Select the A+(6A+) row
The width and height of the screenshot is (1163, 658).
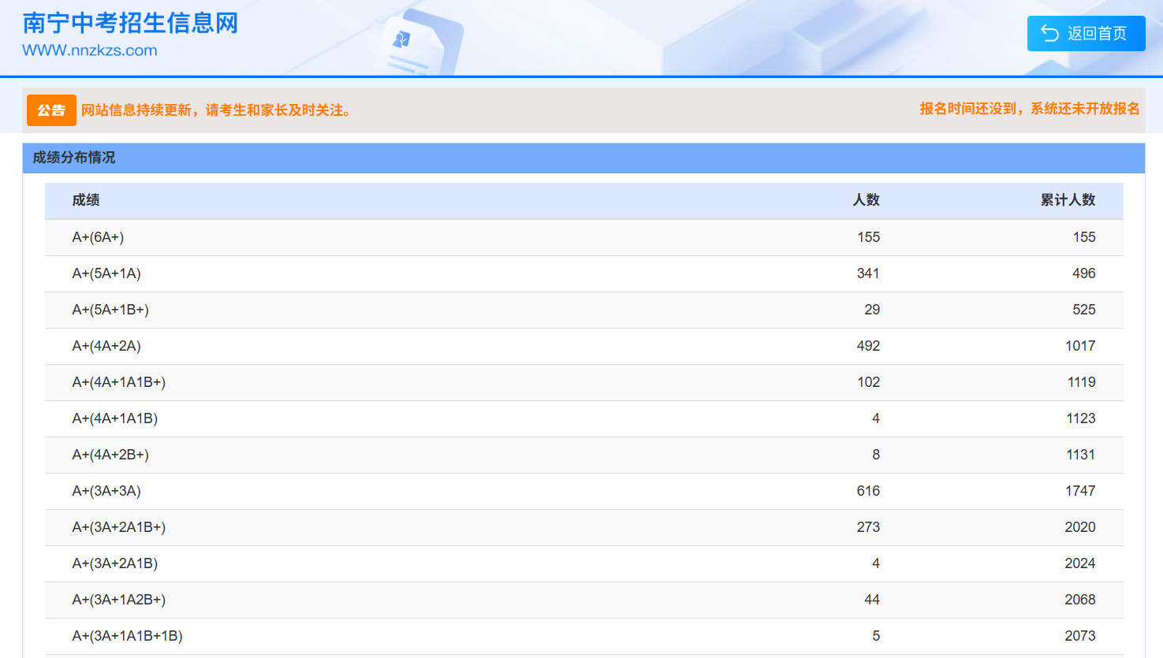[x=584, y=237]
